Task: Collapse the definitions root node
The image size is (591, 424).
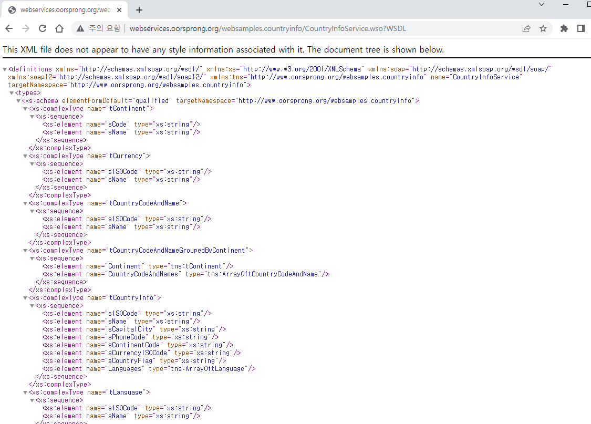Action: click(x=5, y=69)
